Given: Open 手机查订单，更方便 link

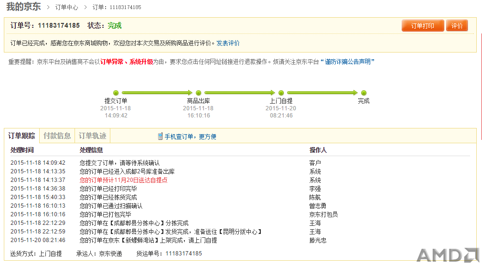Looking at the screenshot, I should coord(190,137).
